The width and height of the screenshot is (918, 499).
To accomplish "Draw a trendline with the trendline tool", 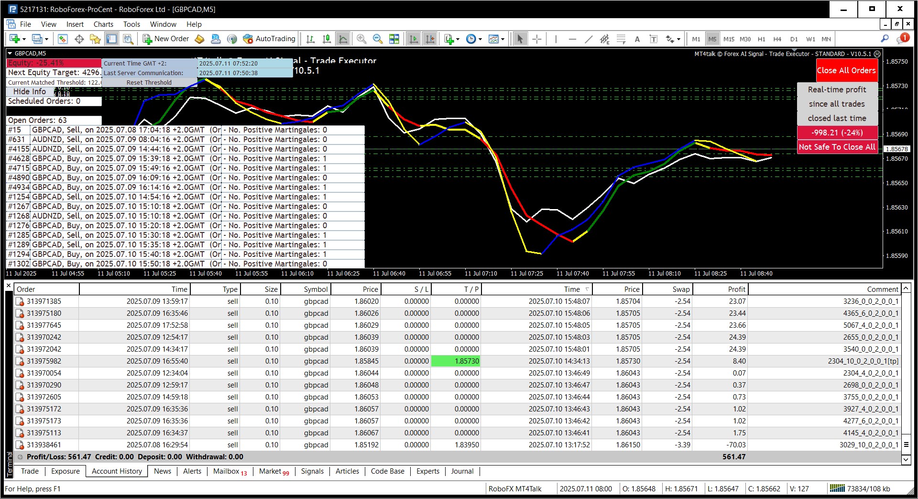I will (589, 39).
